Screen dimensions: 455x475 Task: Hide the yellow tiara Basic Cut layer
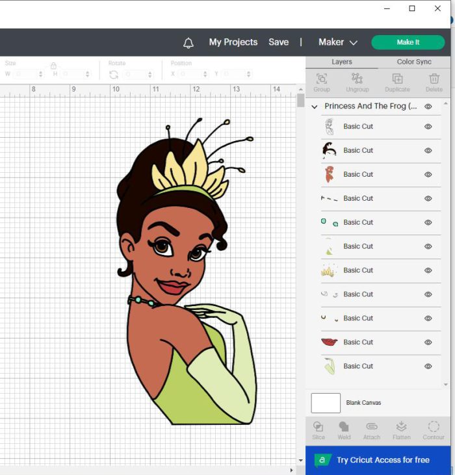click(x=428, y=270)
